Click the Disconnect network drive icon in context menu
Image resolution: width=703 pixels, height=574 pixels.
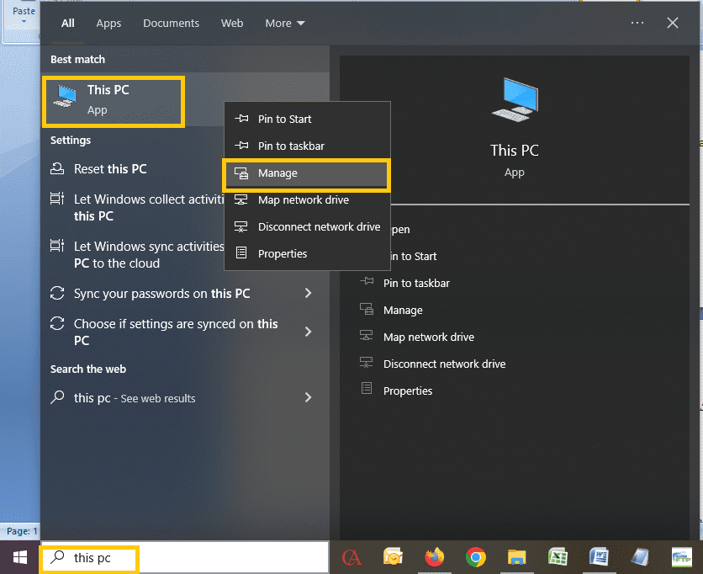[241, 226]
